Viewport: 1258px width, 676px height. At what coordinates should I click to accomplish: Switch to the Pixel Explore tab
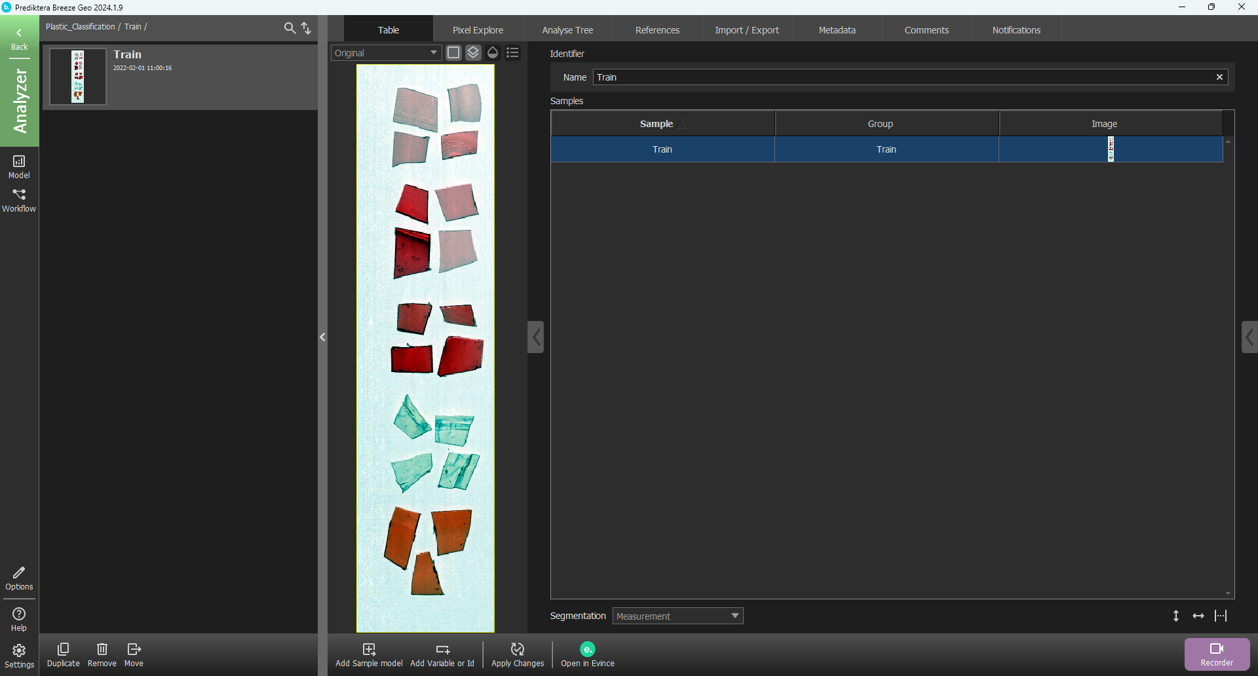tap(478, 30)
